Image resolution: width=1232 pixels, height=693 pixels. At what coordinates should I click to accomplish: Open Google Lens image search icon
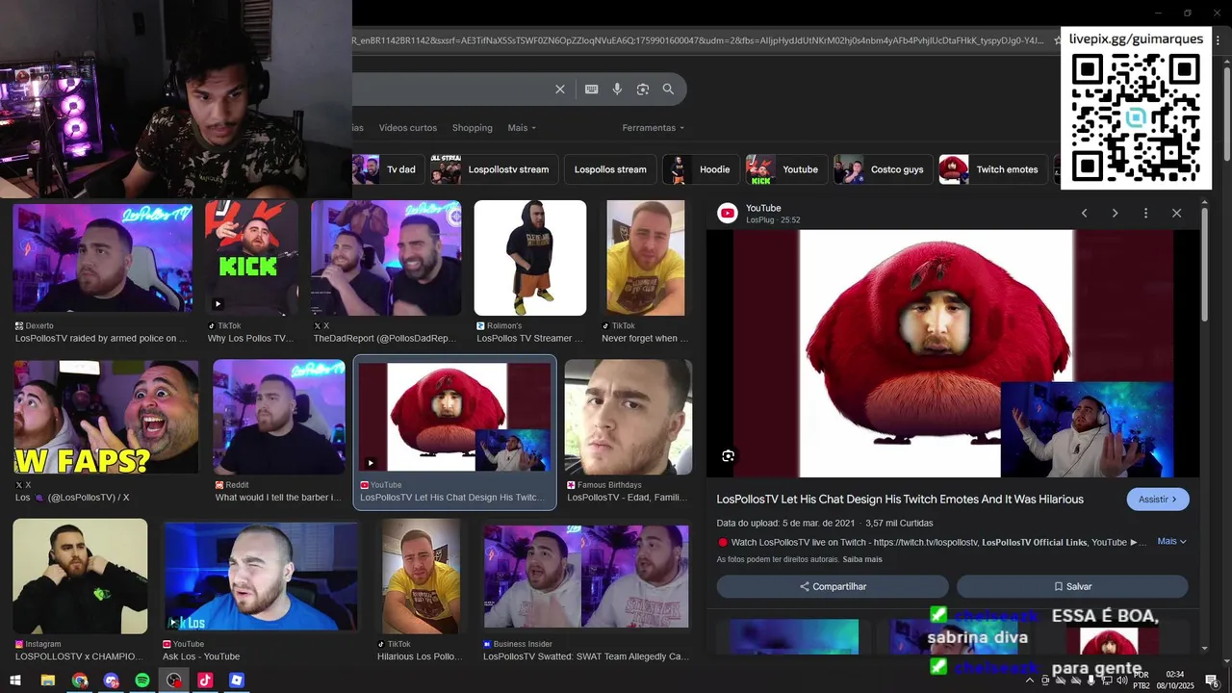pos(642,89)
